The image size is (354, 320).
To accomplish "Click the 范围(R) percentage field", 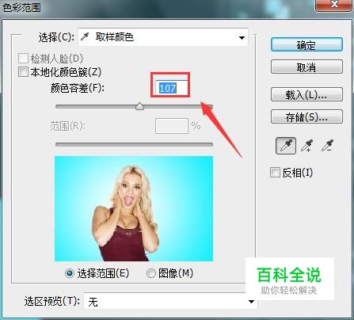I will tap(172, 126).
